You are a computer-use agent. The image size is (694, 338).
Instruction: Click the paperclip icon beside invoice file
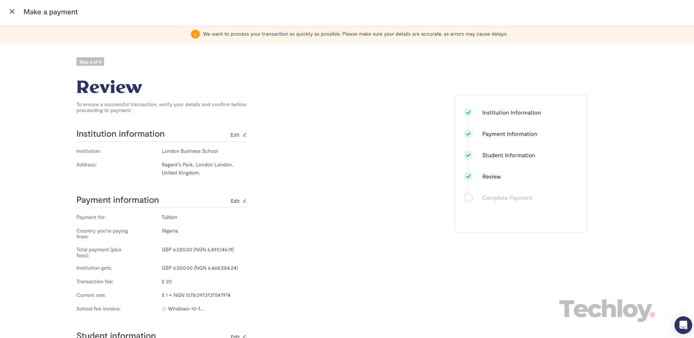click(x=164, y=309)
